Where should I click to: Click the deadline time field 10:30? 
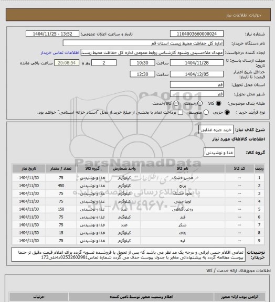click(x=143, y=63)
